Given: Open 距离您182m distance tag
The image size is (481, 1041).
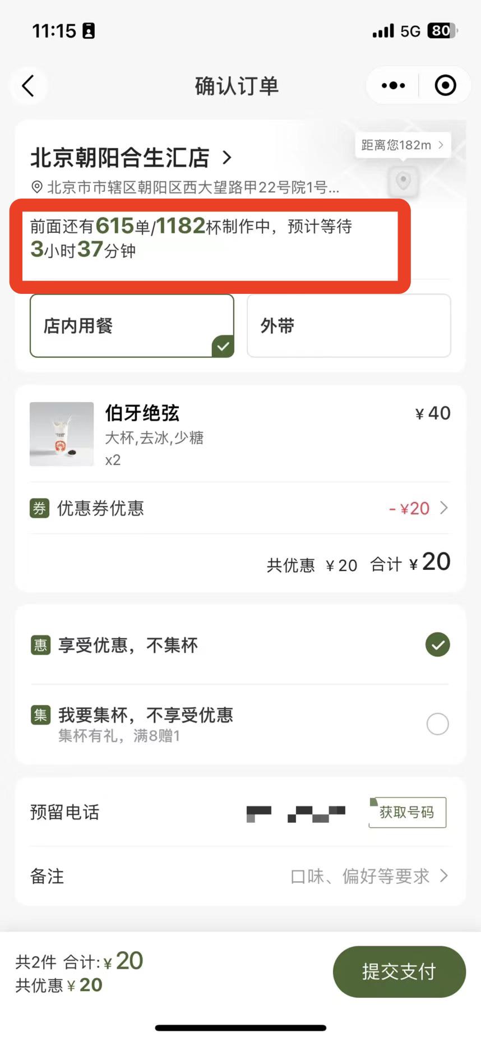Looking at the screenshot, I should (x=403, y=145).
